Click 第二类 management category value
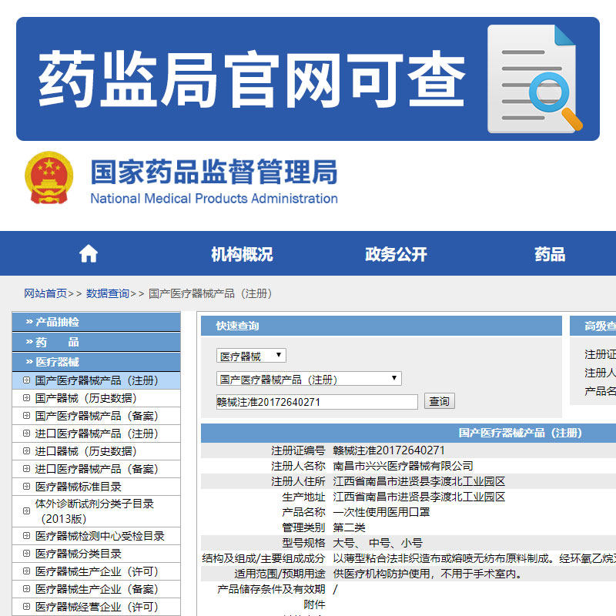Viewport: 616px width, 616px height. coord(350,527)
